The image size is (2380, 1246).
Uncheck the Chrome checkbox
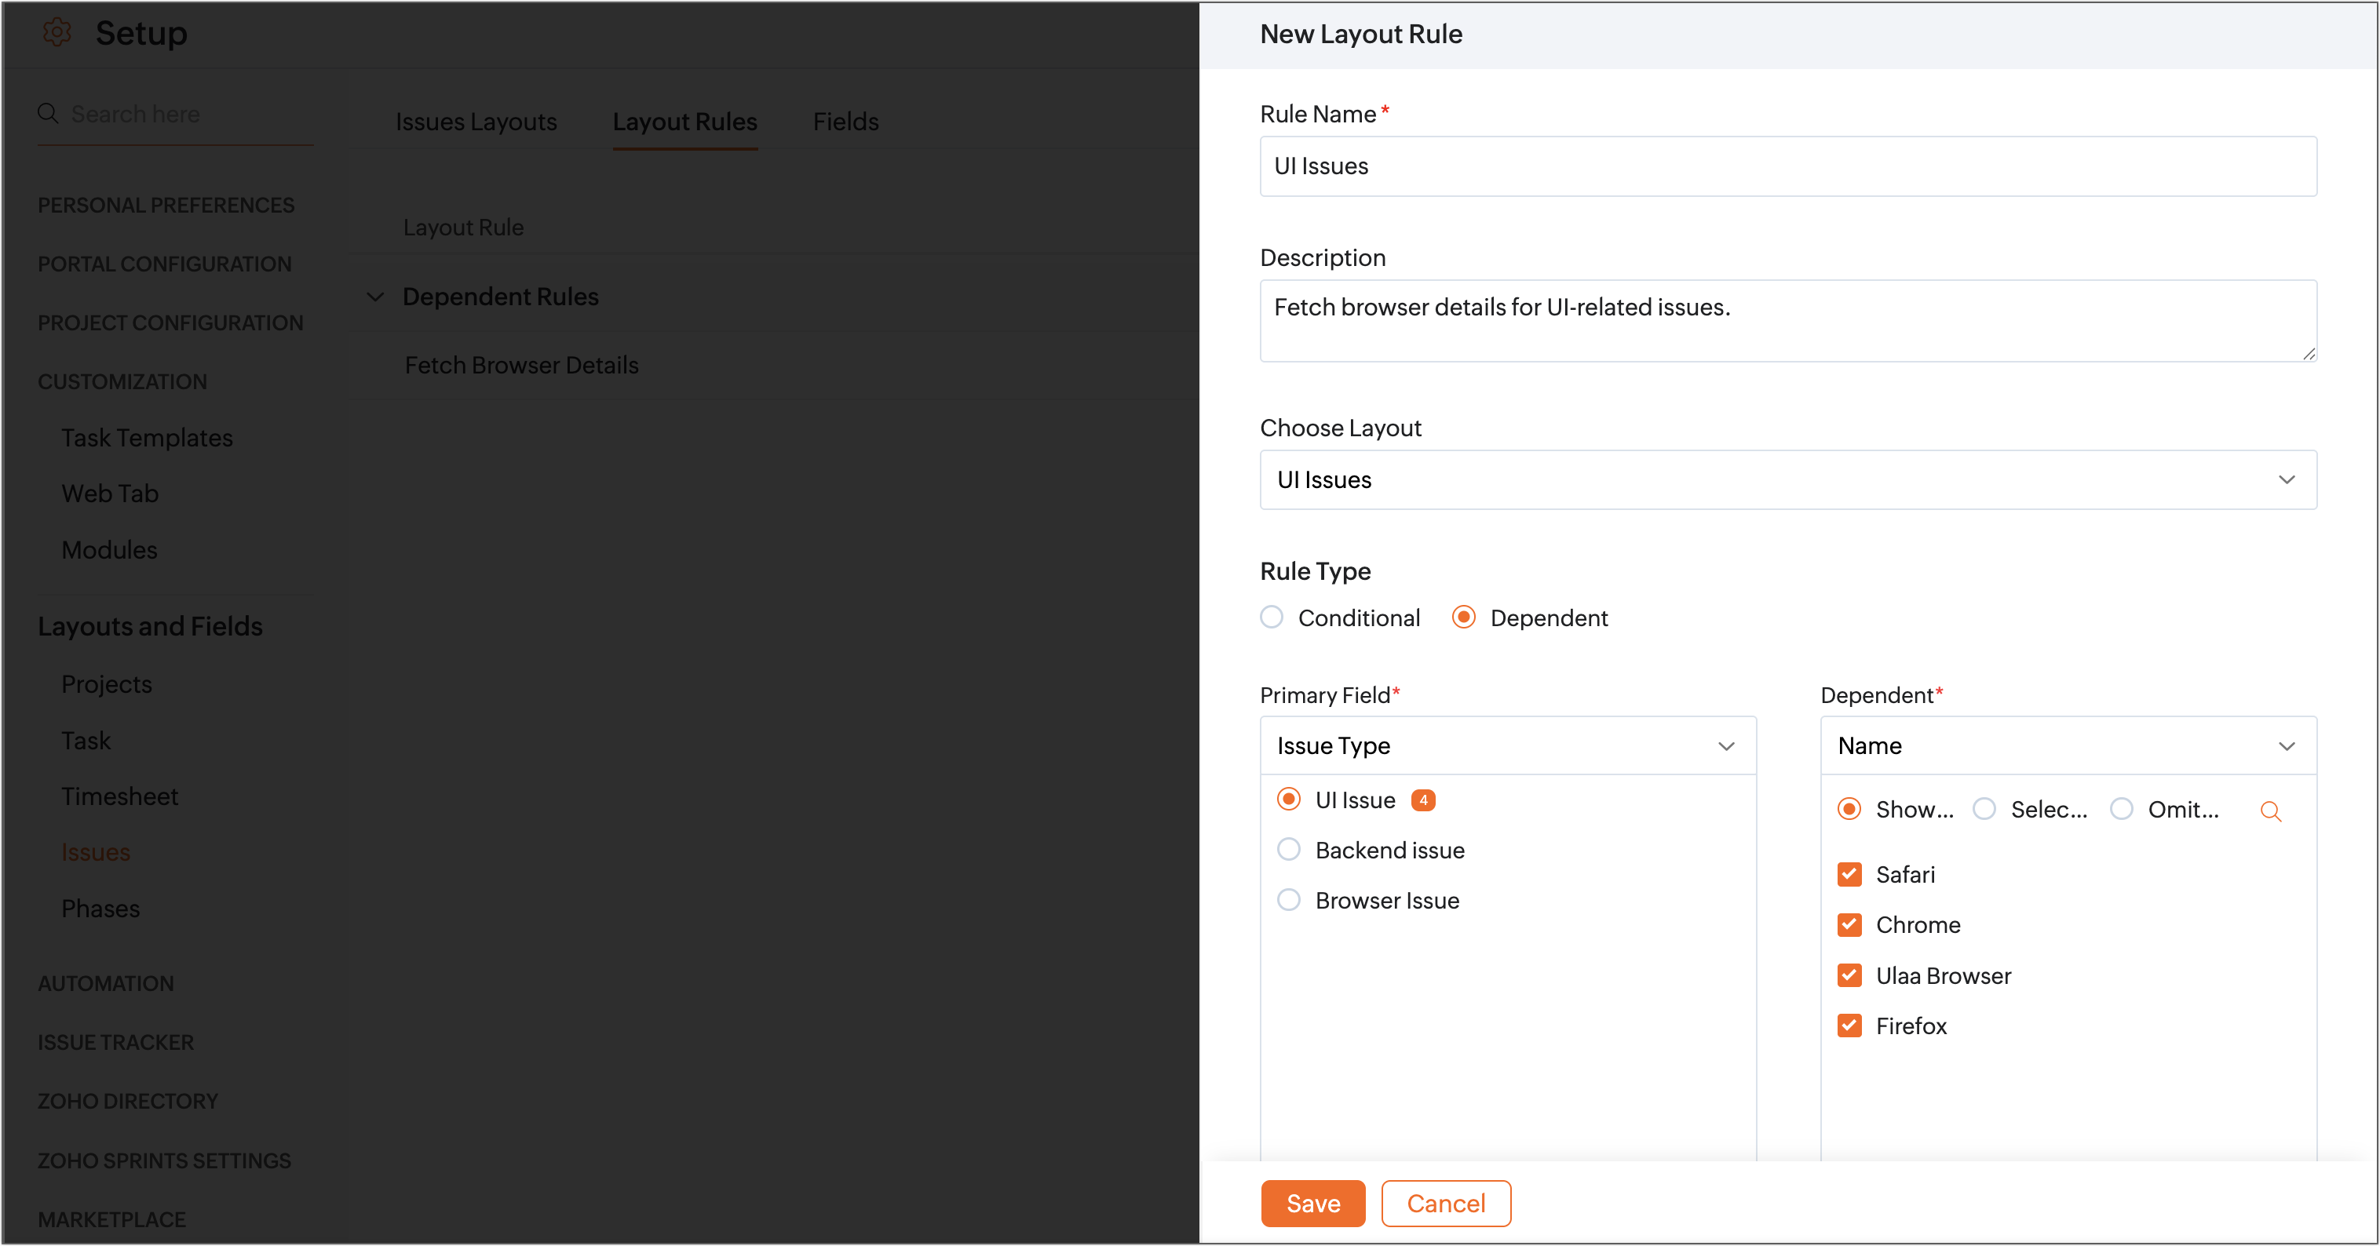1849,924
